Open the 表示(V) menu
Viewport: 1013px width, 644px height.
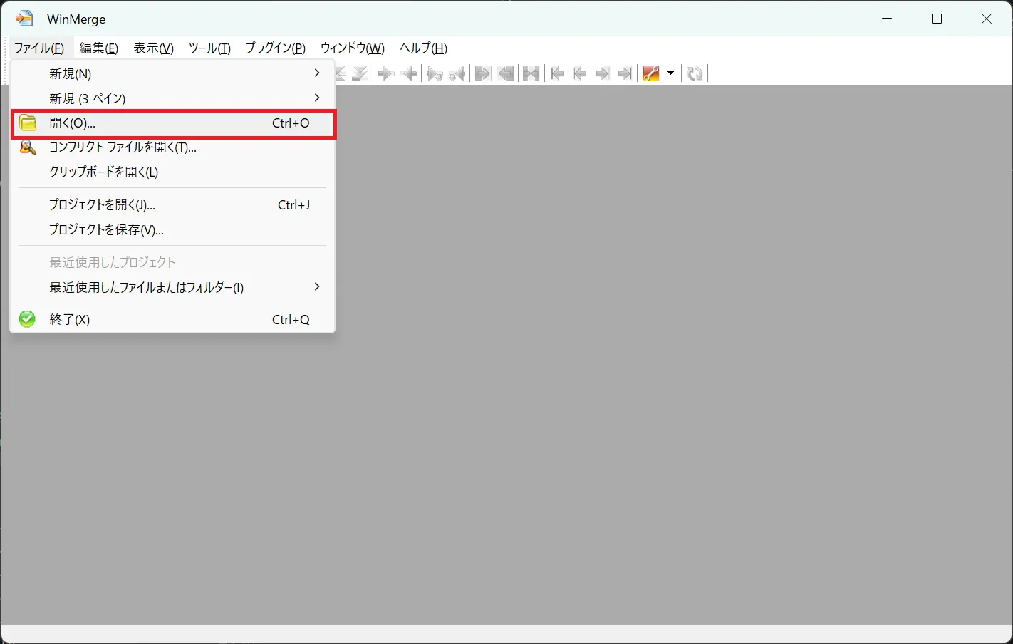click(153, 48)
